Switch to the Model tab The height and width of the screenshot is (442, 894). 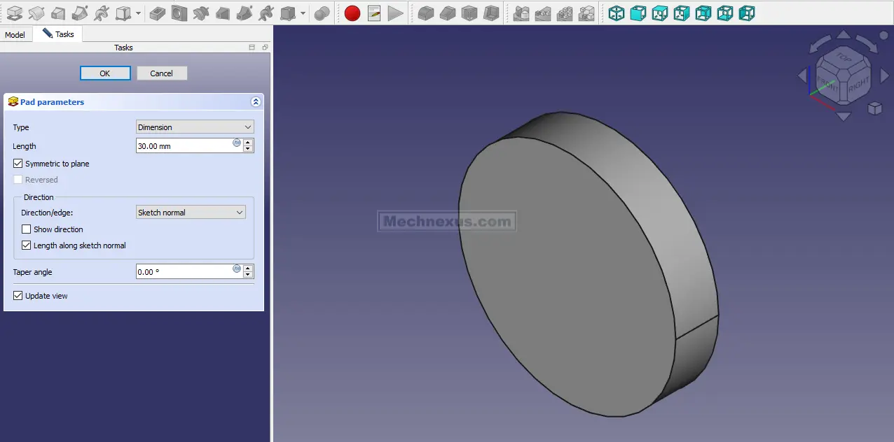tap(15, 35)
